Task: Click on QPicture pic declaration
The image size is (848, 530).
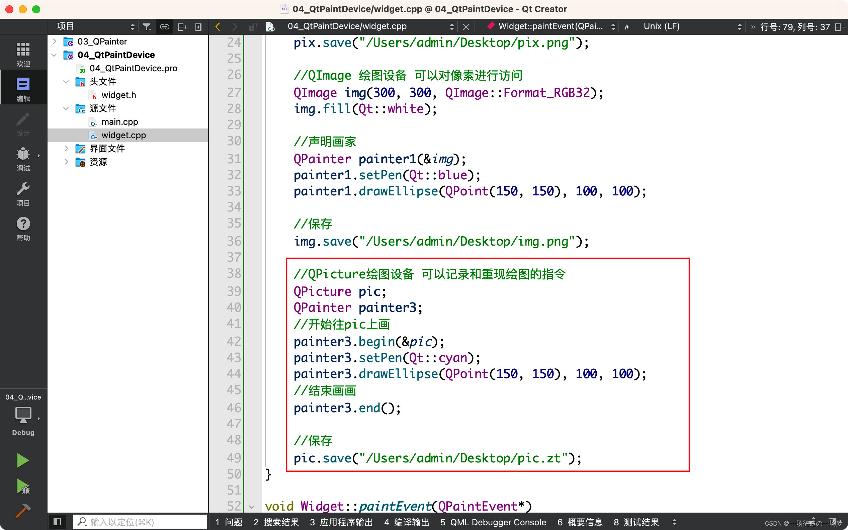Action: (340, 291)
